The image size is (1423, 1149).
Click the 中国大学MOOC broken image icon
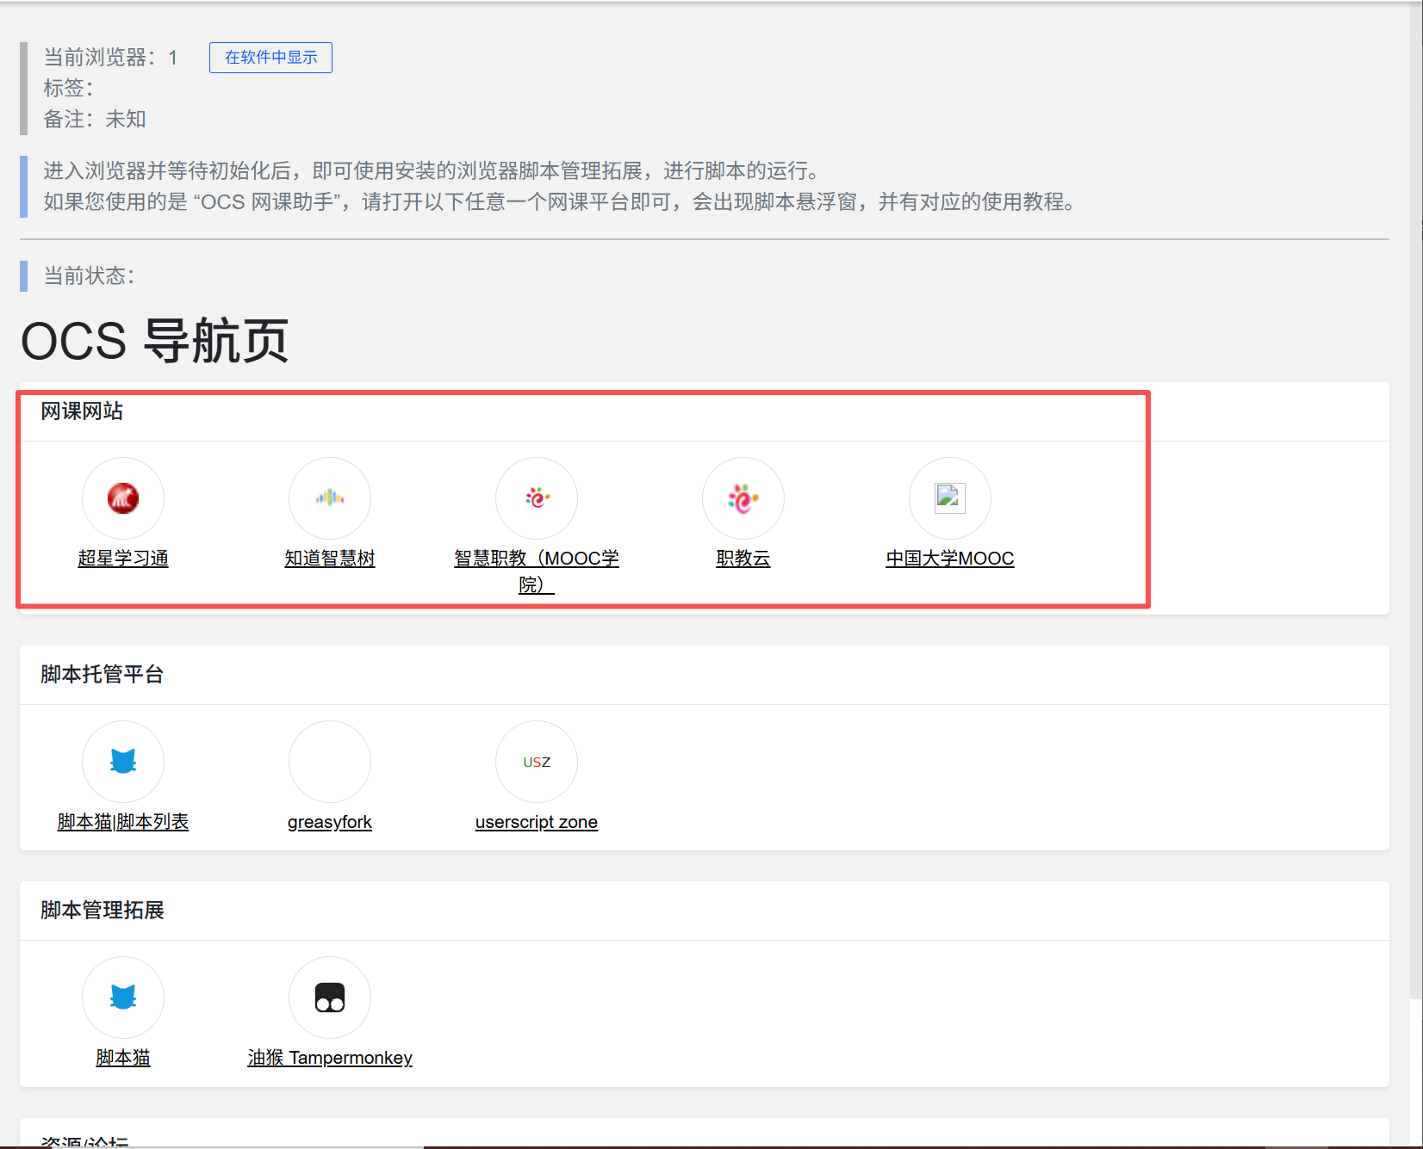(x=950, y=498)
